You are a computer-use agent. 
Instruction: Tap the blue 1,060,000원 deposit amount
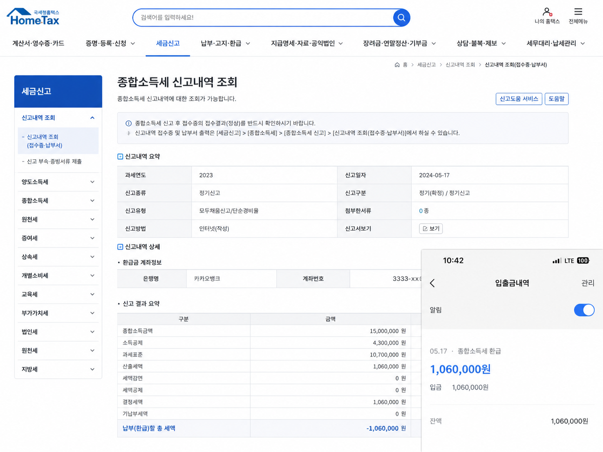pyautogui.click(x=460, y=369)
